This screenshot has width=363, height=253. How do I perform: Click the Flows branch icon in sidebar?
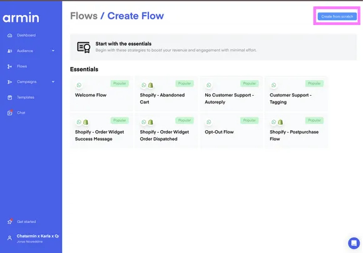(9, 66)
